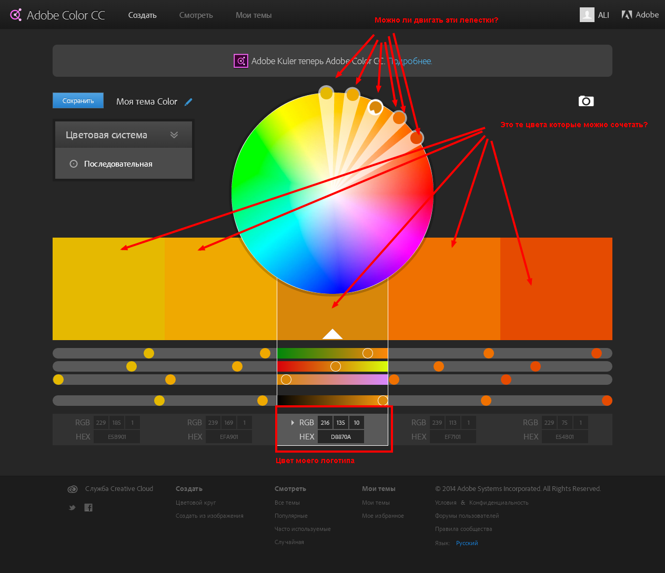665x573 pixels.
Task: Select the amber handle on the color wheel
Action: click(352, 95)
